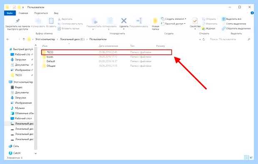Click the Cut (Вырезать) command
The image size is (258, 164).
click(x=65, y=19)
